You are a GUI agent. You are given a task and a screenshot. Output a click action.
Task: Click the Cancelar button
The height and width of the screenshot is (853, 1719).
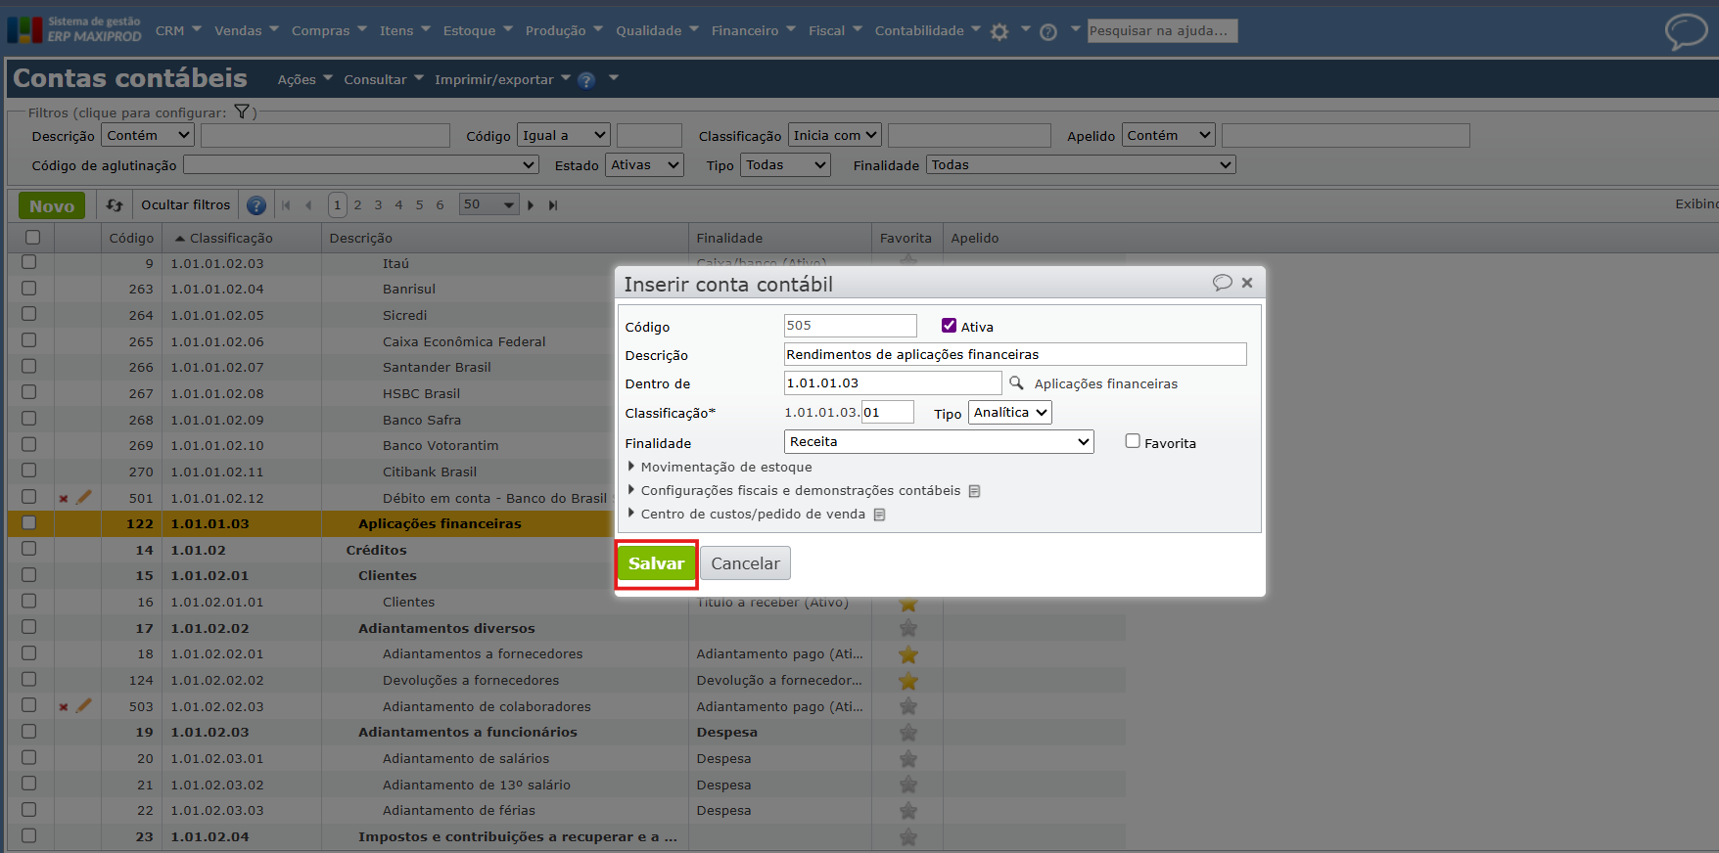745,563
